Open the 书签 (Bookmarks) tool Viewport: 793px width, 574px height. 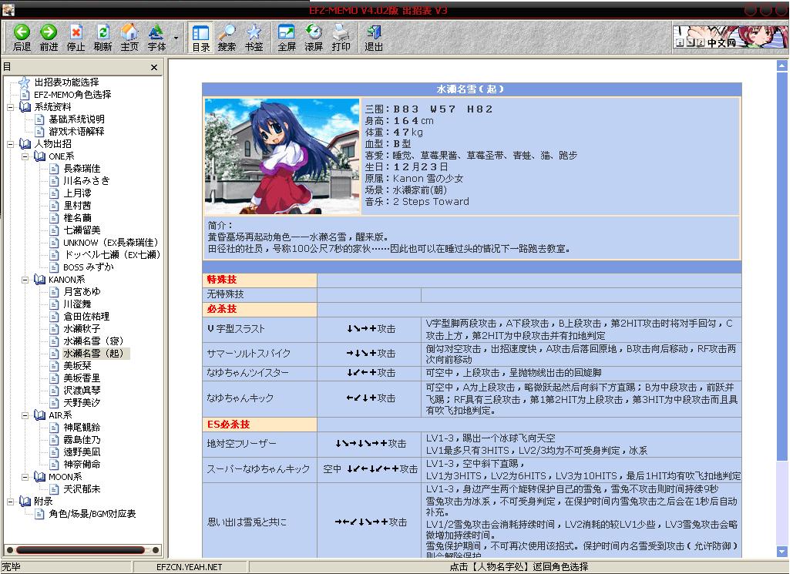pyautogui.click(x=254, y=38)
